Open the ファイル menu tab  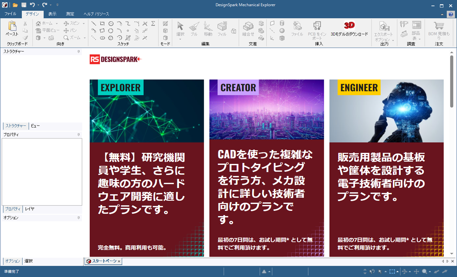click(10, 14)
